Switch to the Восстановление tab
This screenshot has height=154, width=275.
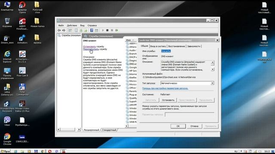tap(177, 46)
